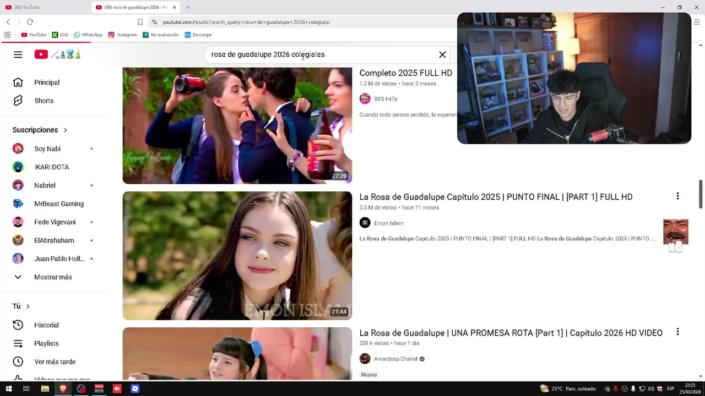Play the UNA PROMESA ROTA video thumbnail

pos(237,354)
